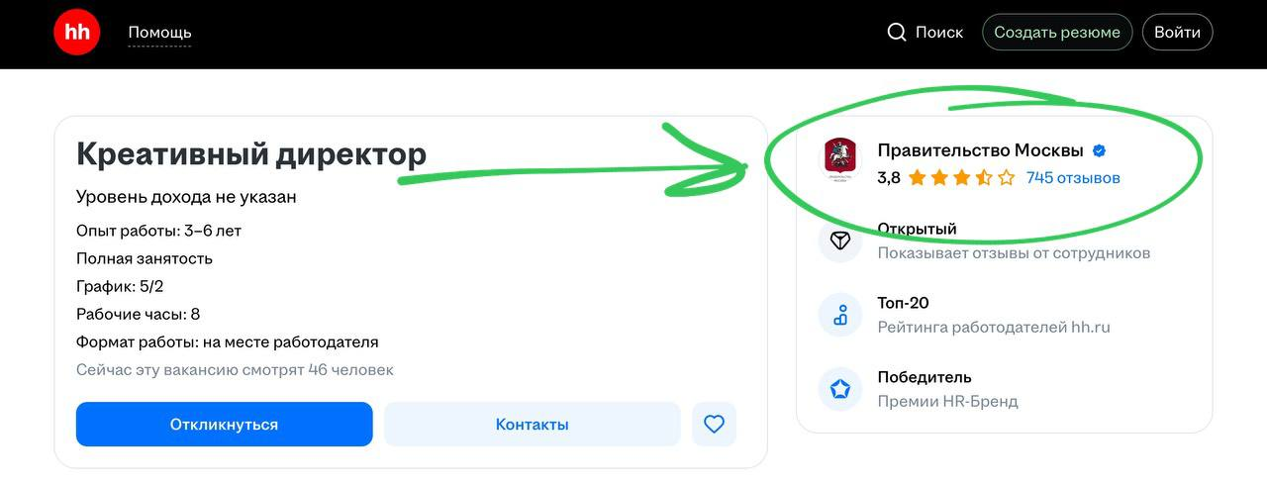Click the Топ-20 rating icon

point(840,315)
